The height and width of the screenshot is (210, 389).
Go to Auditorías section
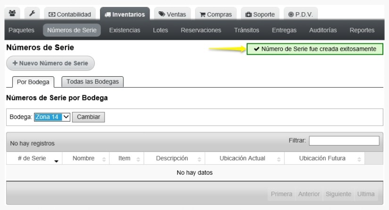323,30
